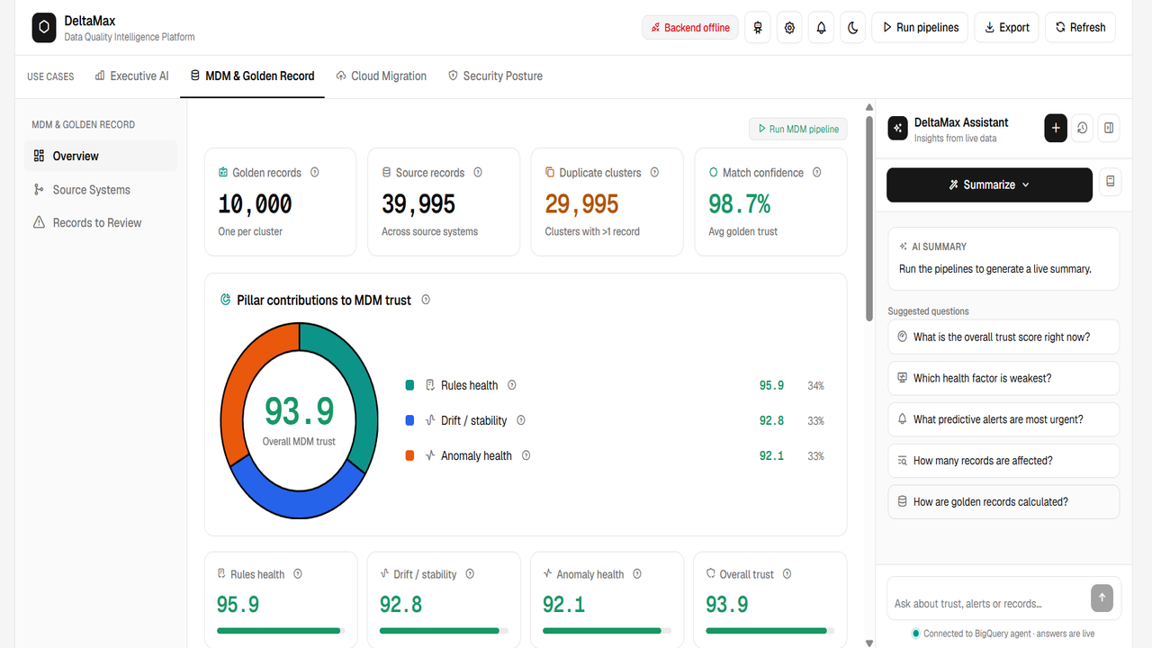The width and height of the screenshot is (1152, 648).
Task: Toggle dark mode with the moon icon
Action: (853, 28)
